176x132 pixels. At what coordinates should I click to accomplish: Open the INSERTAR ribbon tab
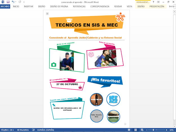point(28,6)
